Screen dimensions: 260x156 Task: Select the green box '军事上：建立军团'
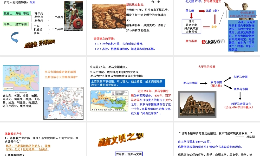(x=16, y=24)
